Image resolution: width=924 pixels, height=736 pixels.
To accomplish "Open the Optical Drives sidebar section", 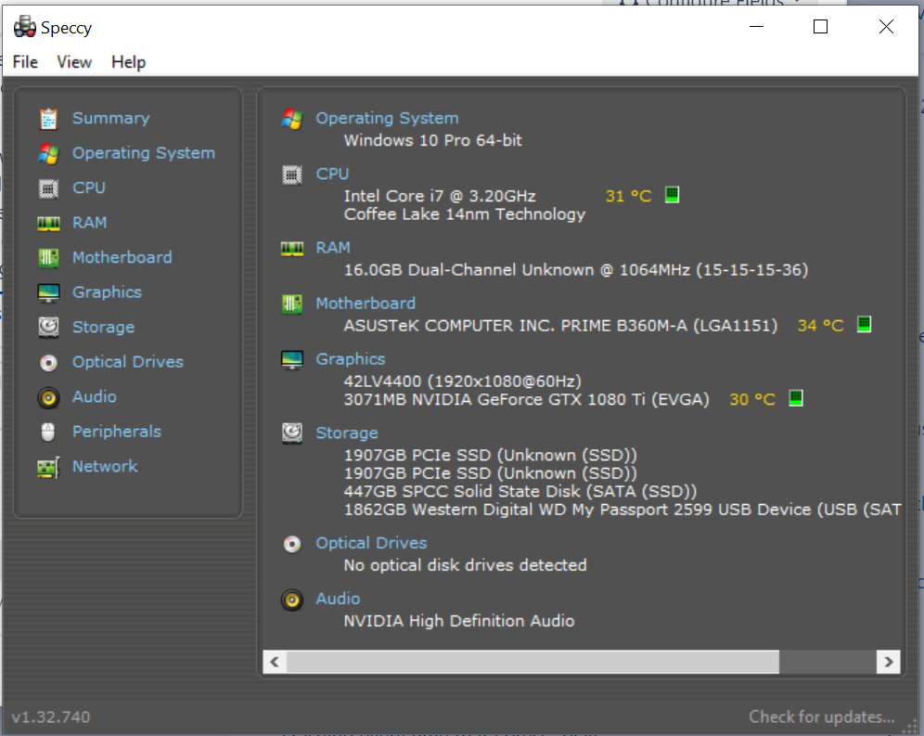I will pyautogui.click(x=128, y=362).
